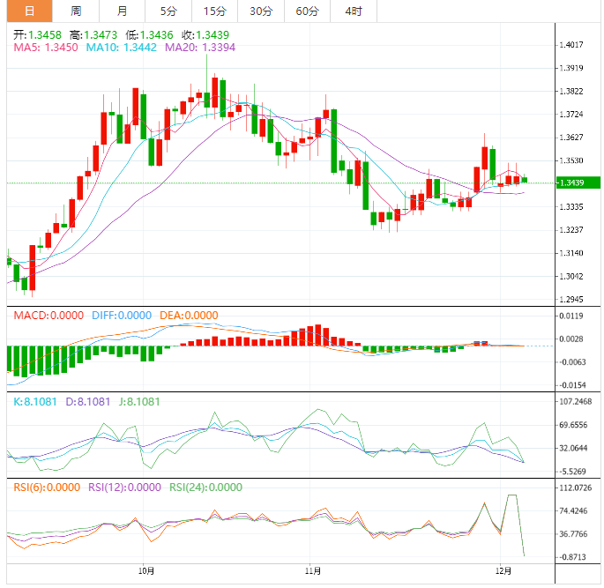Switch to the 周 weekly tab

click(x=76, y=11)
